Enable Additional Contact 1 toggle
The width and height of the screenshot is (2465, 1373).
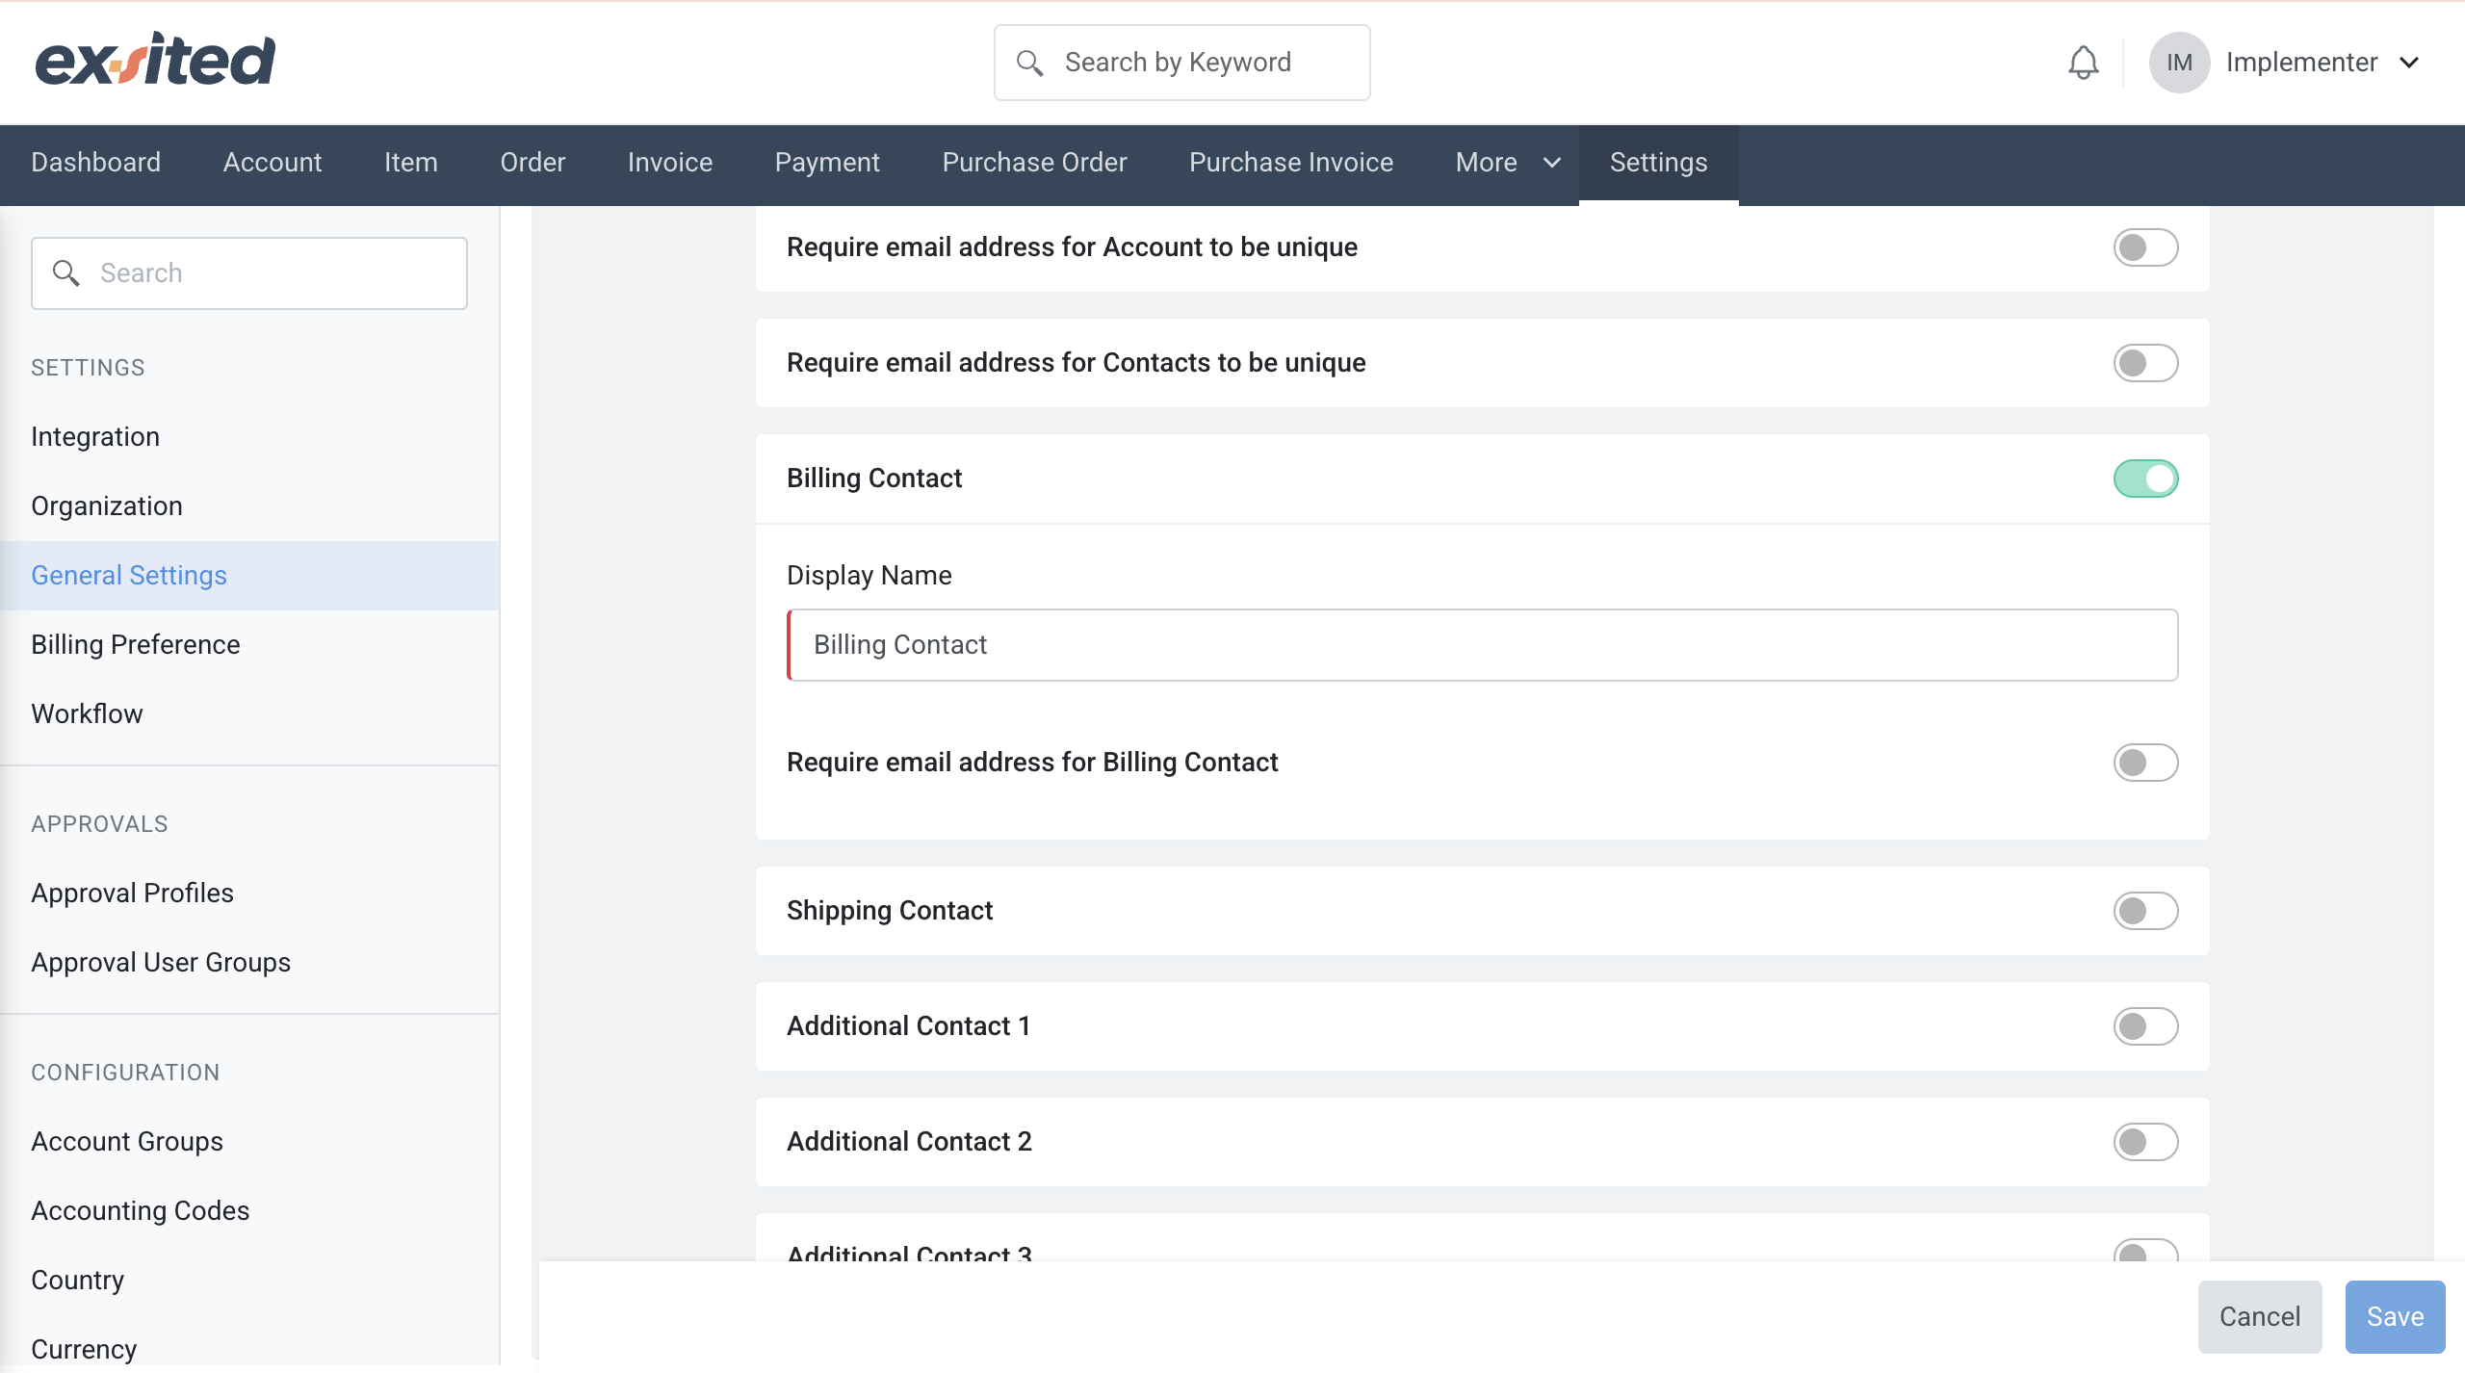tap(2145, 1026)
